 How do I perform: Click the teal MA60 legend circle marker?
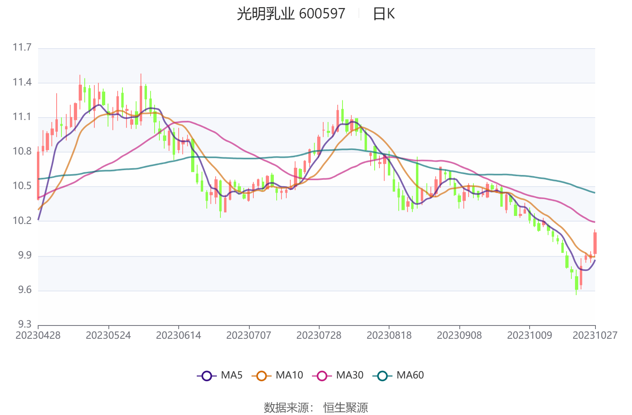[382, 376]
